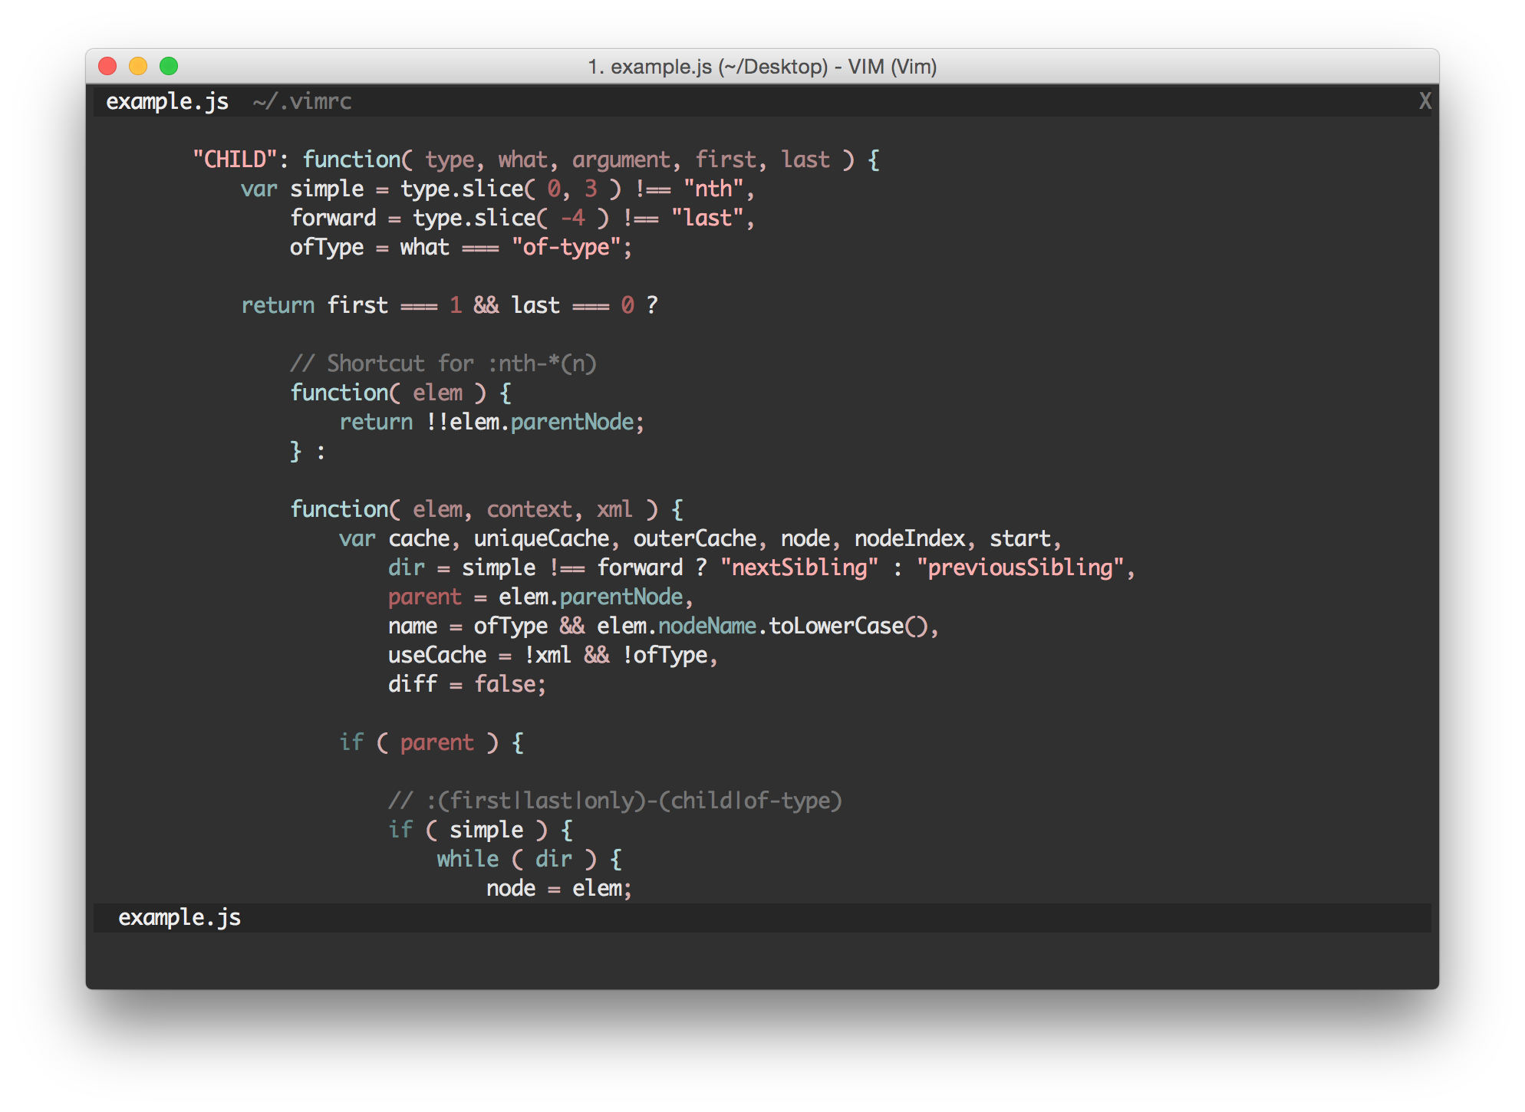Screen dimensions: 1525x1112
Task: Place cursor on "nextSibling" string
Action: point(799,568)
